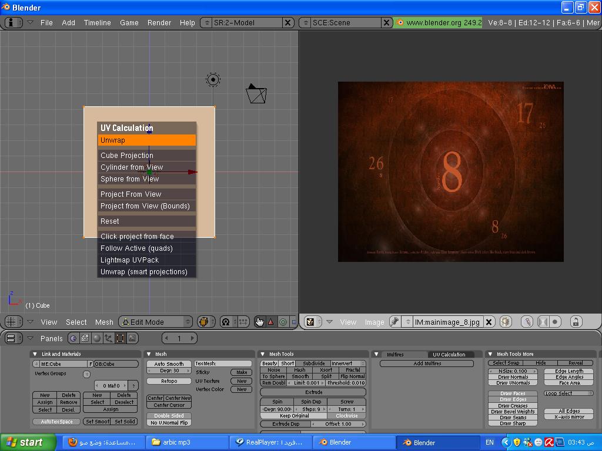Switch to the Object context icon
This screenshot has height=451, width=602.
pos(109,338)
